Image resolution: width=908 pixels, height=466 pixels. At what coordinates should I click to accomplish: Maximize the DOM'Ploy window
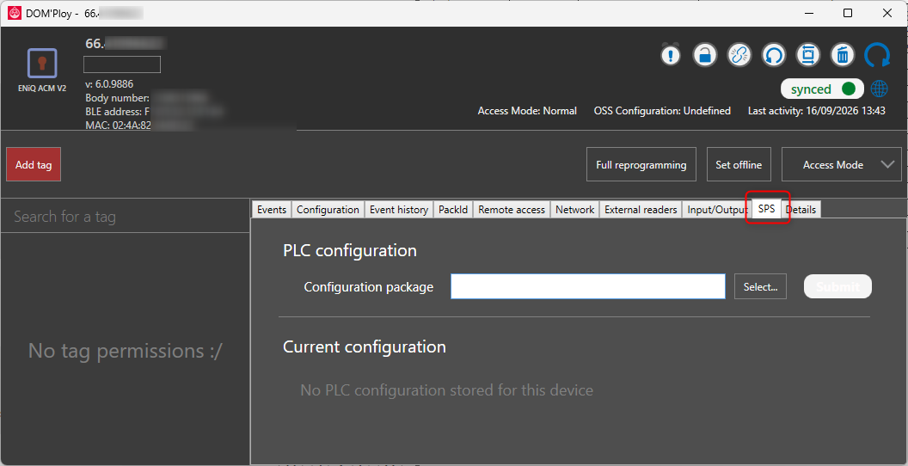tap(847, 13)
